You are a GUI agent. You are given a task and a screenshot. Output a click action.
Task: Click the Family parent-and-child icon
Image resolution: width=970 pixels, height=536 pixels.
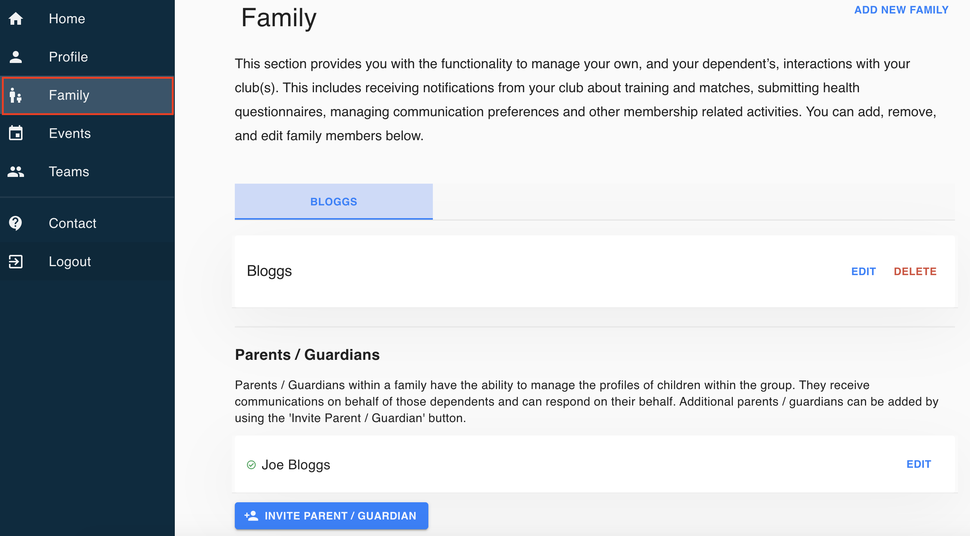click(16, 95)
